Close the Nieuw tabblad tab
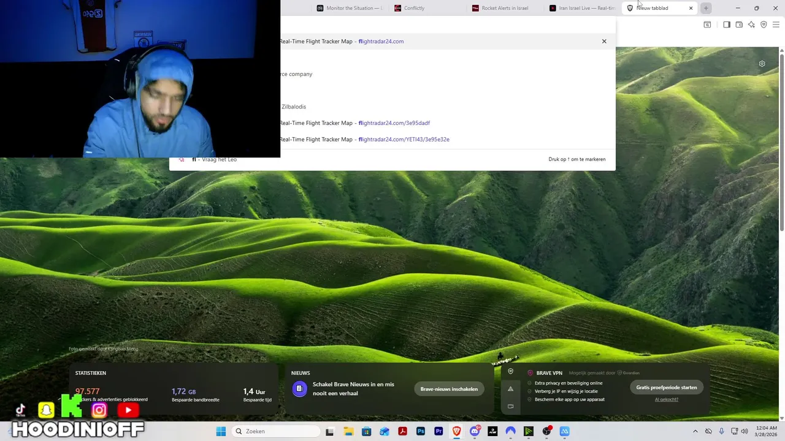This screenshot has width=785, height=441. pos(691,8)
